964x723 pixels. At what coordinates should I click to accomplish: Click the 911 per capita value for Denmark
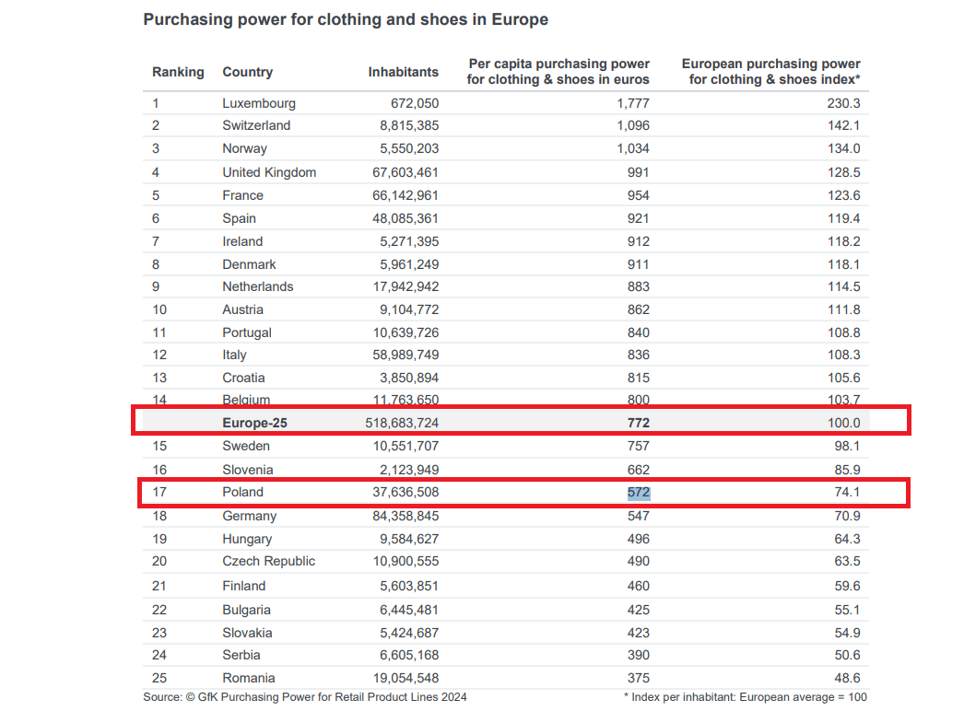pos(639,264)
